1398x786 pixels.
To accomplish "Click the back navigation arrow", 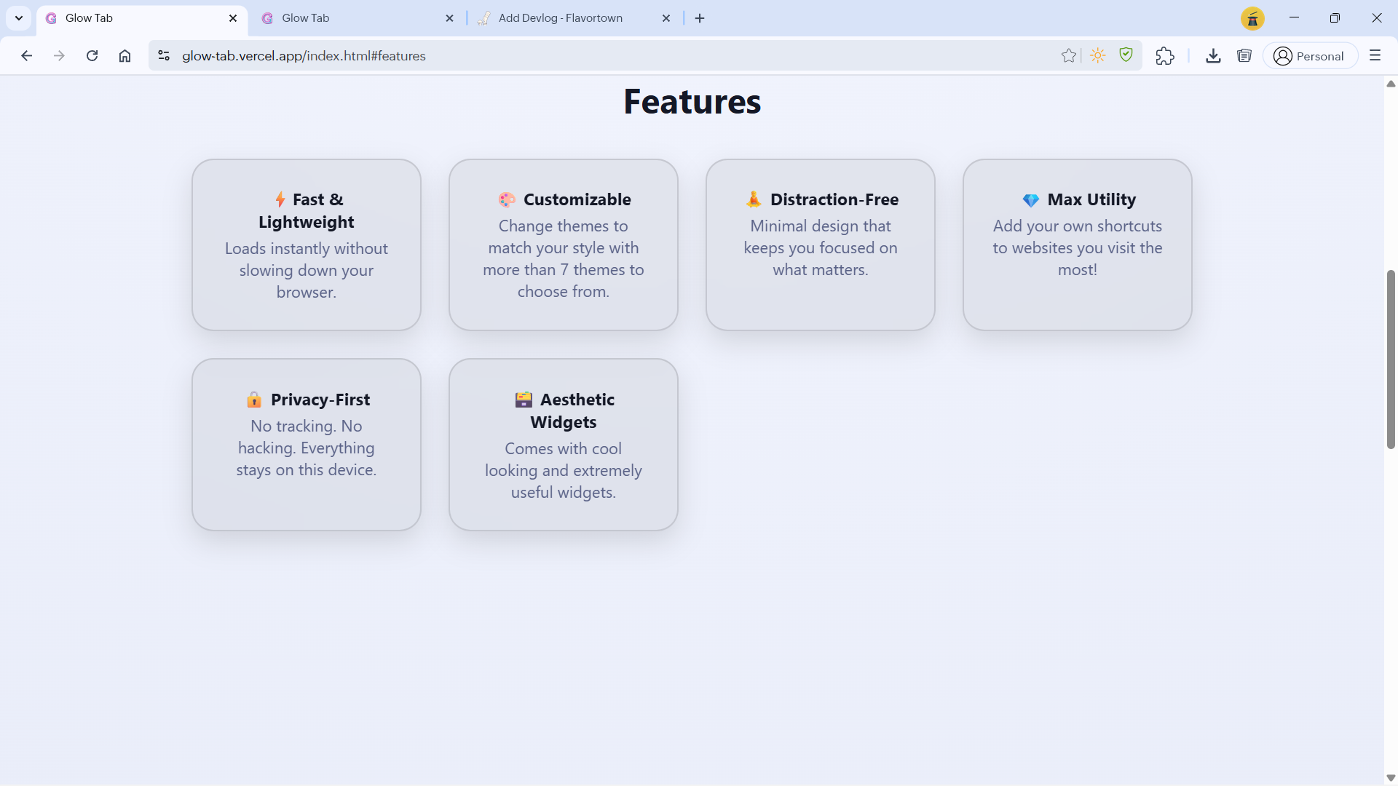I will 27,56.
